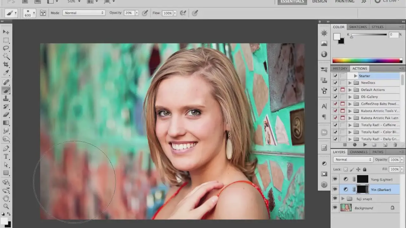Switch to the Painting workspace
Image resolution: width=406 pixels, height=228 pixels.
345,1
